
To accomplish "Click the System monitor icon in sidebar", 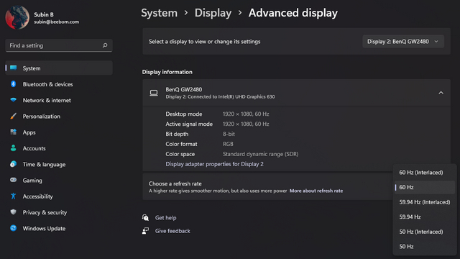I will click(x=13, y=68).
